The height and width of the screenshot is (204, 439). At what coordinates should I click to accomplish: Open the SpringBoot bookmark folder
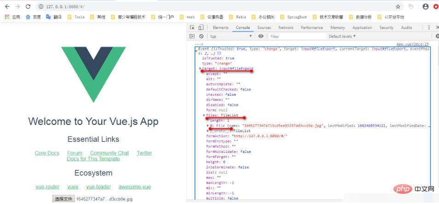[294, 17]
